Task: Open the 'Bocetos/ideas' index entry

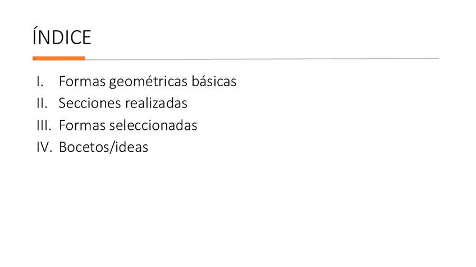Action: pyautogui.click(x=103, y=148)
